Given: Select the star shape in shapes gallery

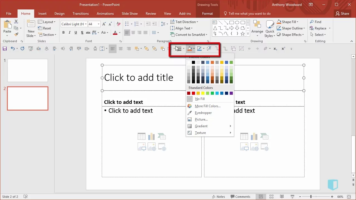Looking at the screenshot, I should 243,34.
